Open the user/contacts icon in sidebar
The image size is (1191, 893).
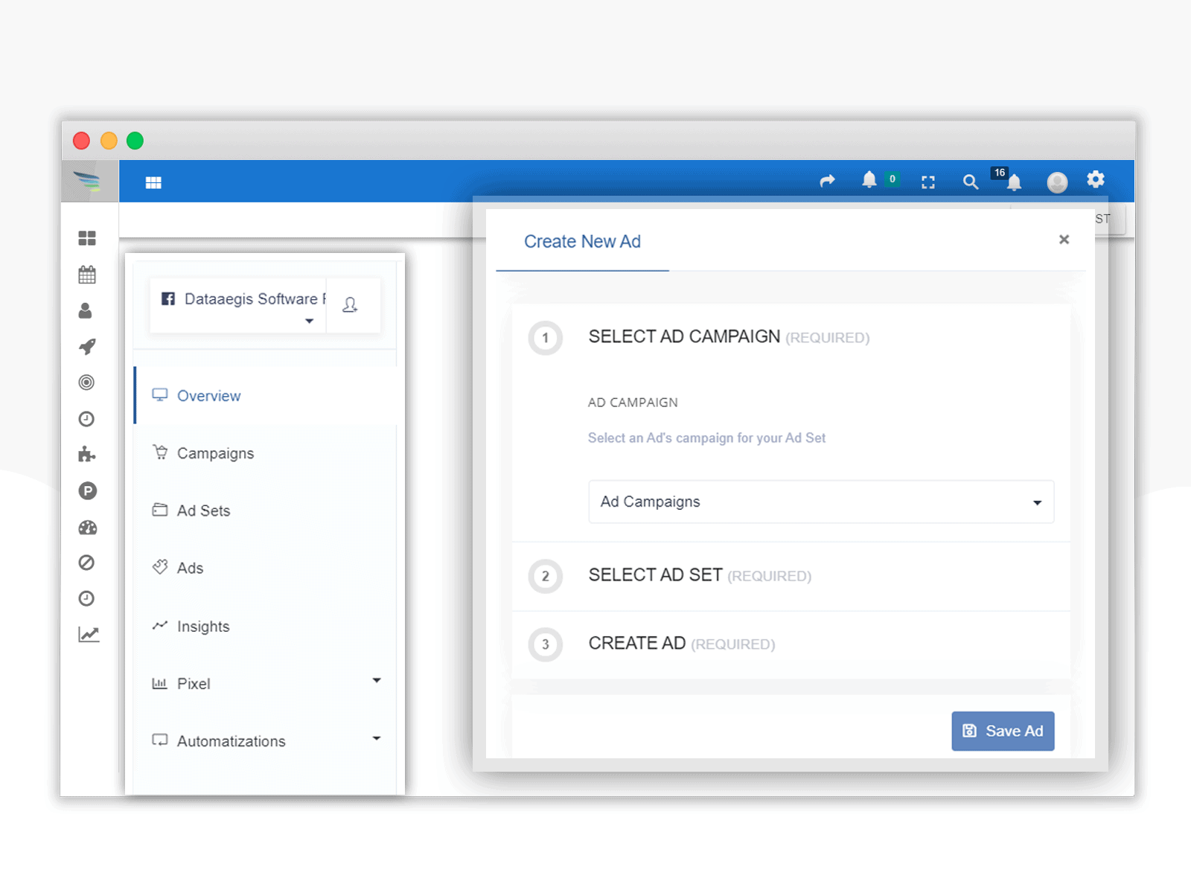click(86, 310)
